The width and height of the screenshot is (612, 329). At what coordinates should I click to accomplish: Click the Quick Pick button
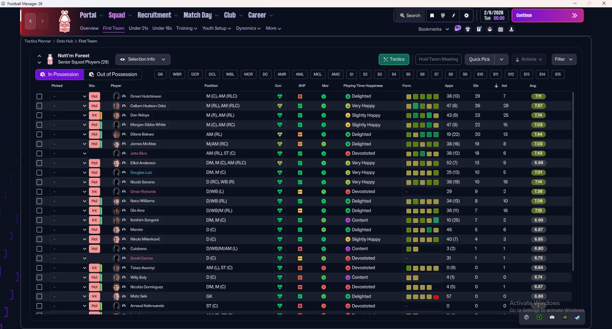pyautogui.click(x=480, y=59)
